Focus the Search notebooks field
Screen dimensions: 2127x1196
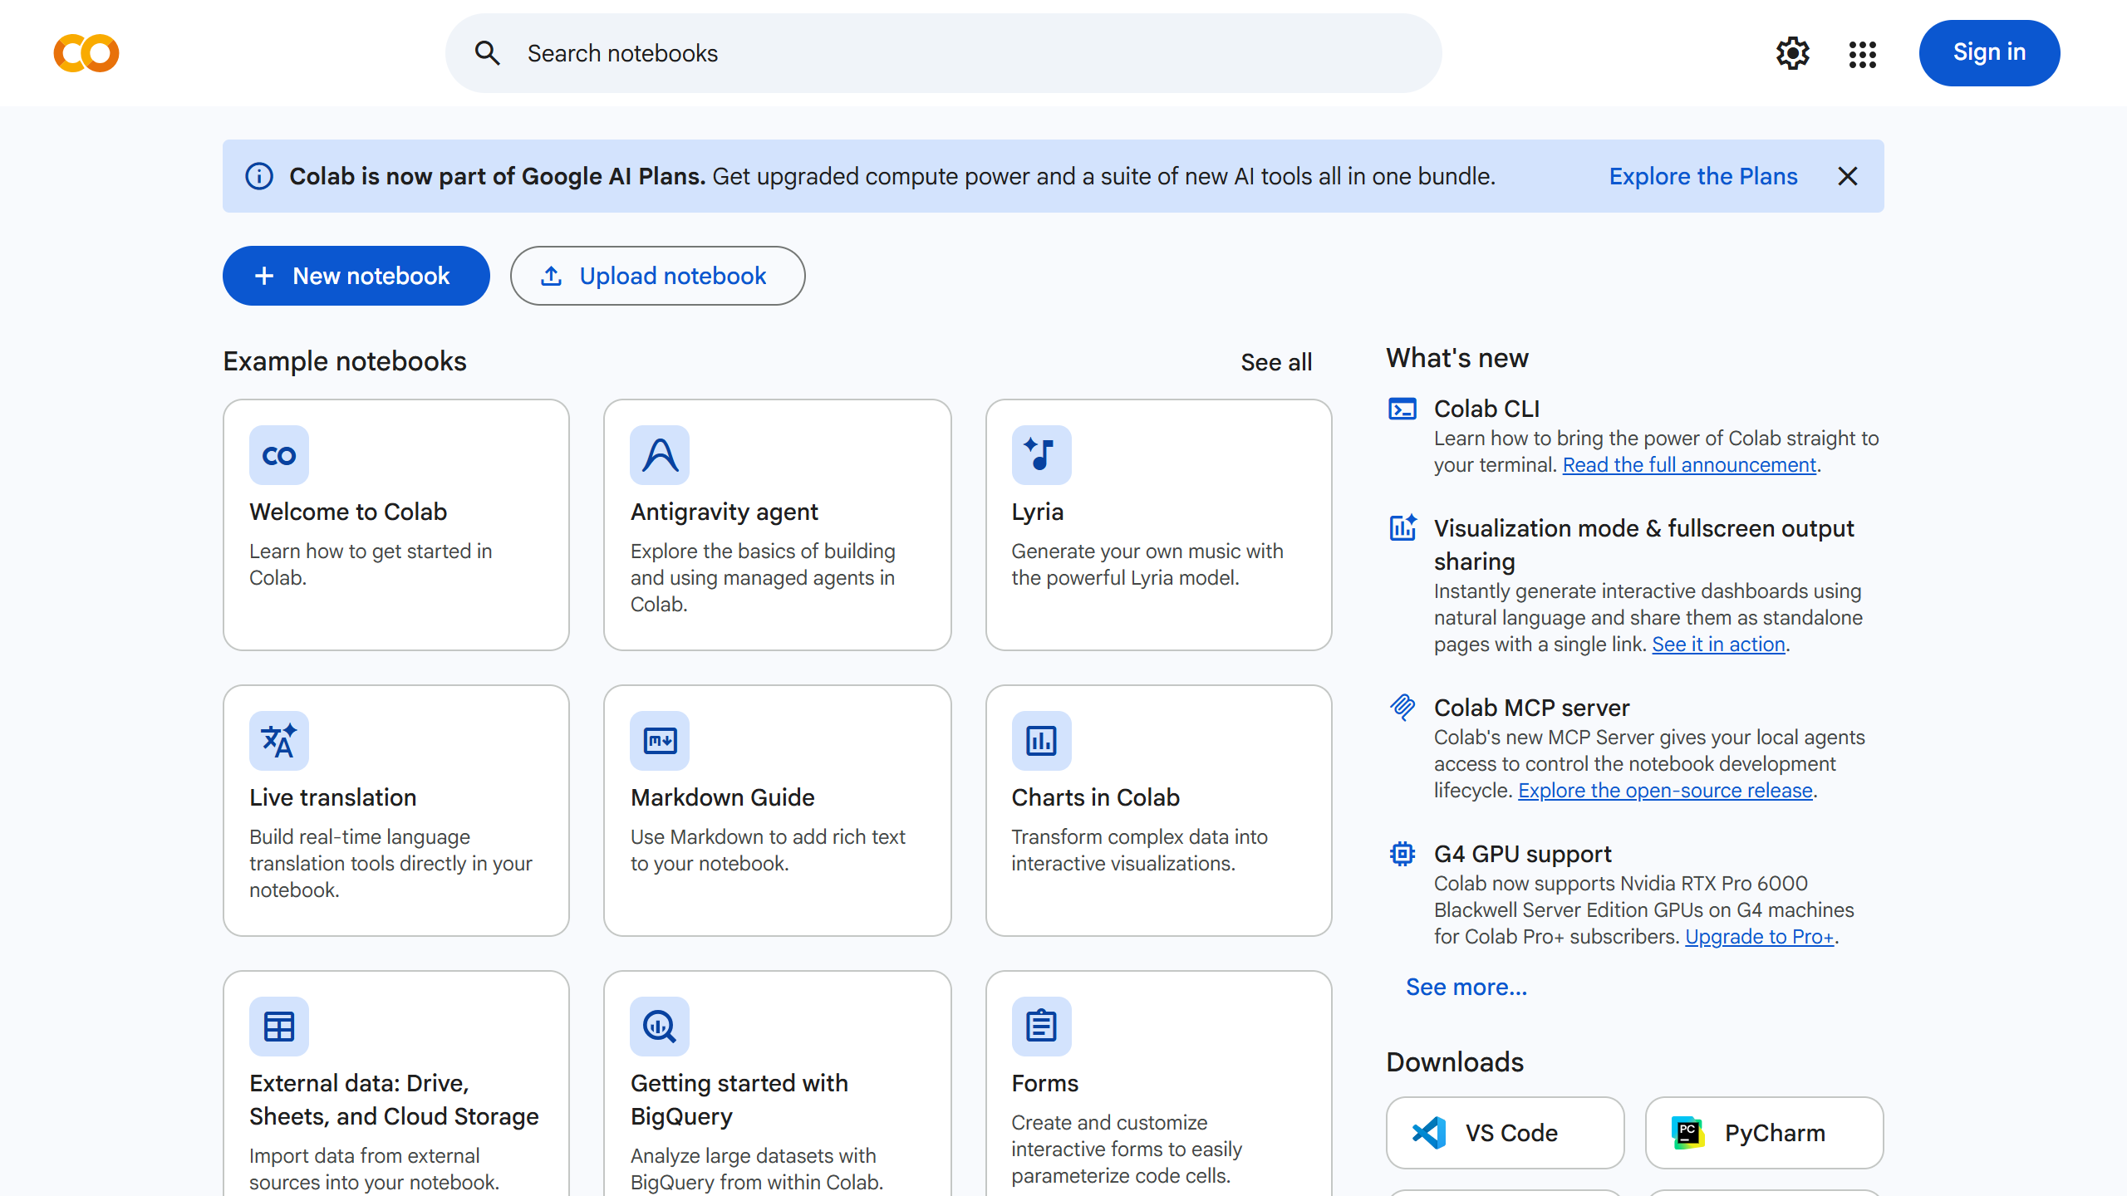(x=943, y=53)
